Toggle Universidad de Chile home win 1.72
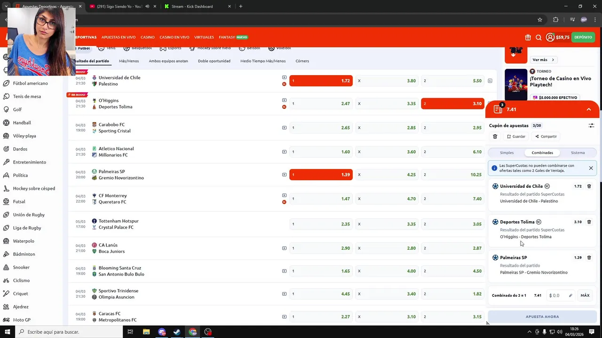 pyautogui.click(x=321, y=81)
